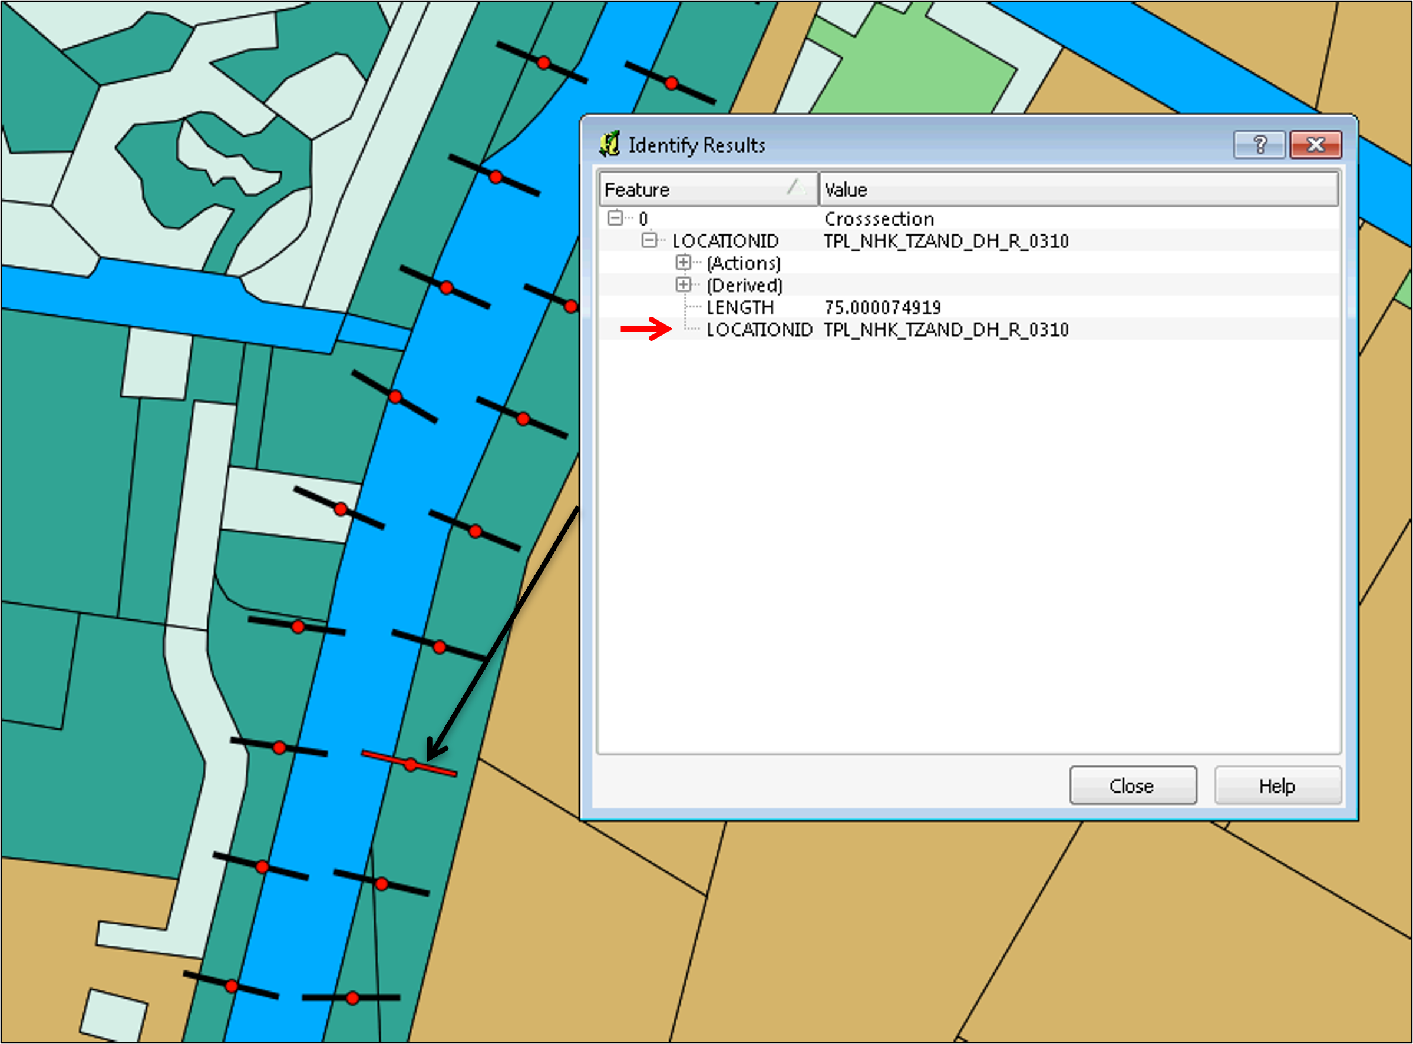Select the LENGTH attribute row
Screen dimensions: 1413x1044
(x=739, y=308)
